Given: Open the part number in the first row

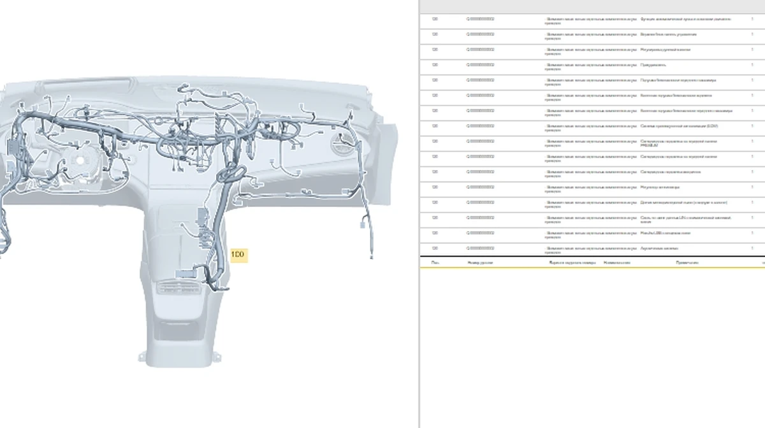Looking at the screenshot, I should [x=480, y=19].
